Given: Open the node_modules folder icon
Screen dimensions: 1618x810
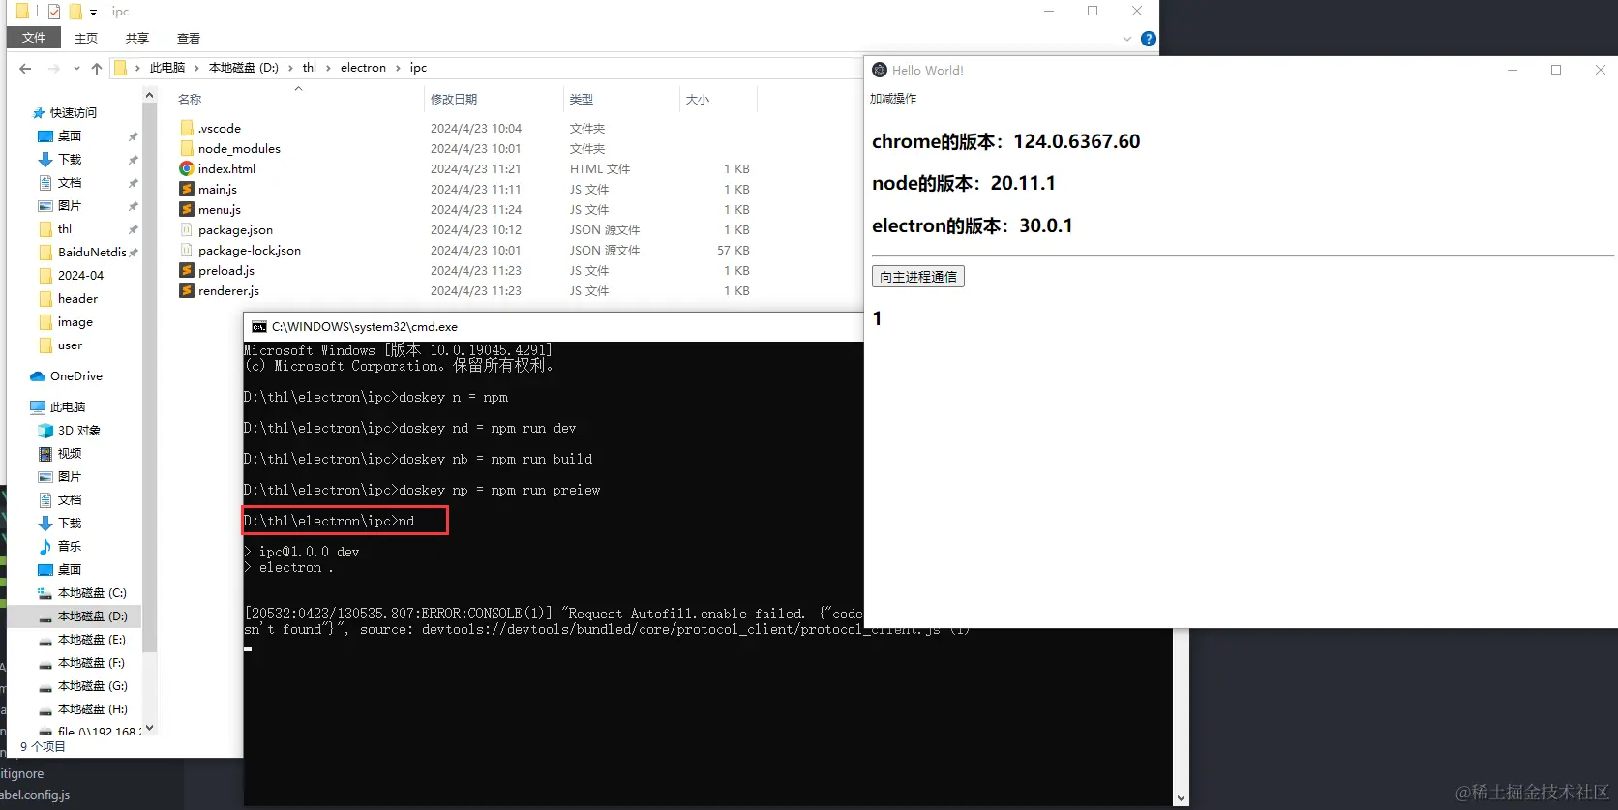Looking at the screenshot, I should point(187,148).
